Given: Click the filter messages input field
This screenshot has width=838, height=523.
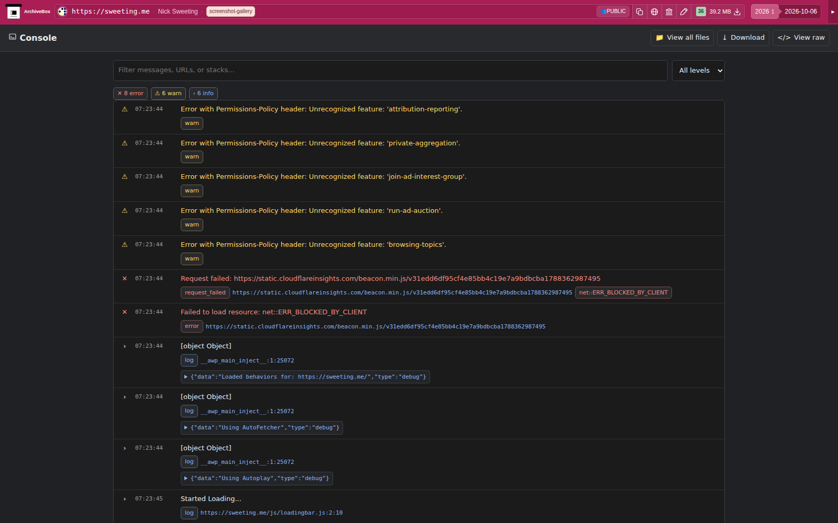Looking at the screenshot, I should (x=390, y=71).
